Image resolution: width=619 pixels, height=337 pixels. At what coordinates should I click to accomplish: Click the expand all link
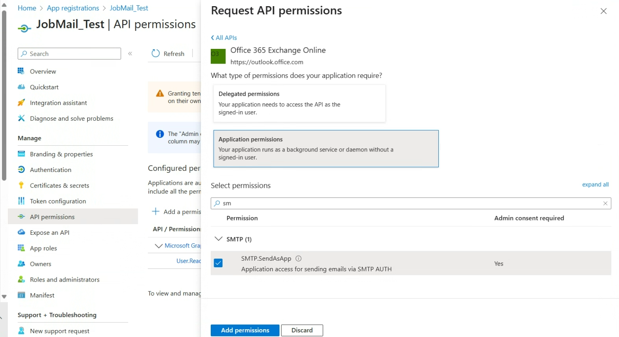coord(595,185)
